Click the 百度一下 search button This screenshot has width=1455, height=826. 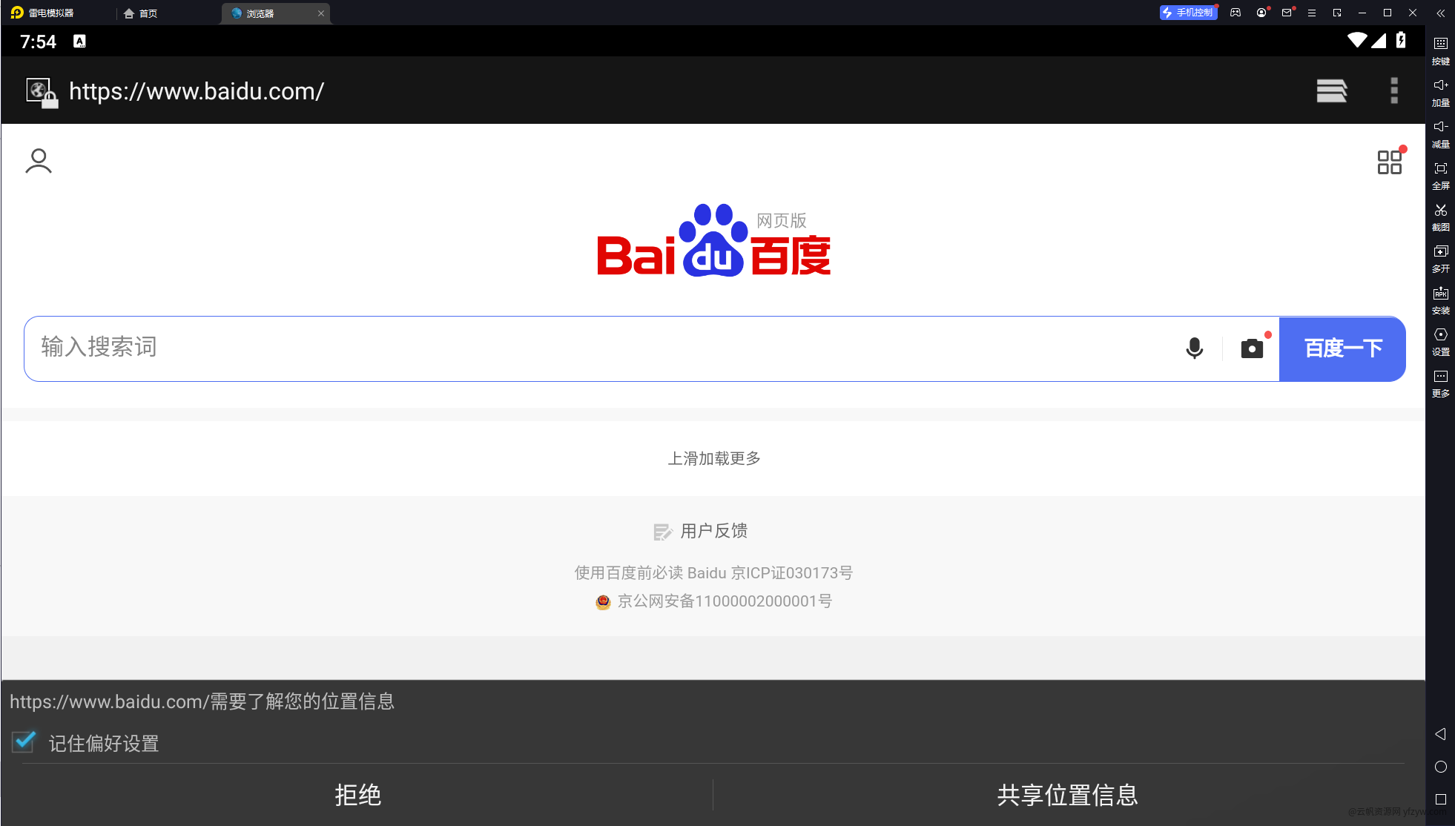pyautogui.click(x=1342, y=348)
